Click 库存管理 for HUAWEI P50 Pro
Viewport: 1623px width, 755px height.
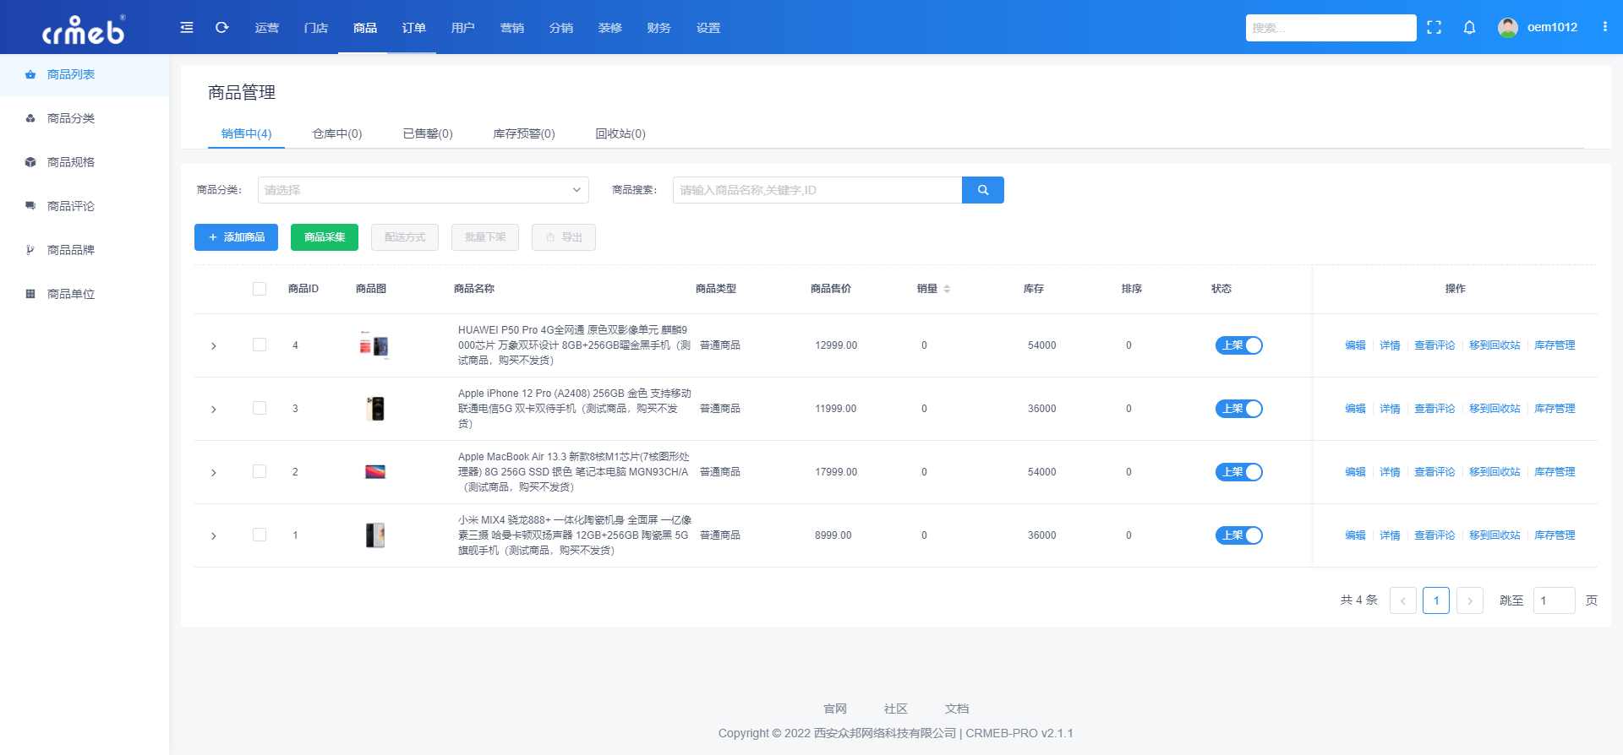pyautogui.click(x=1555, y=345)
